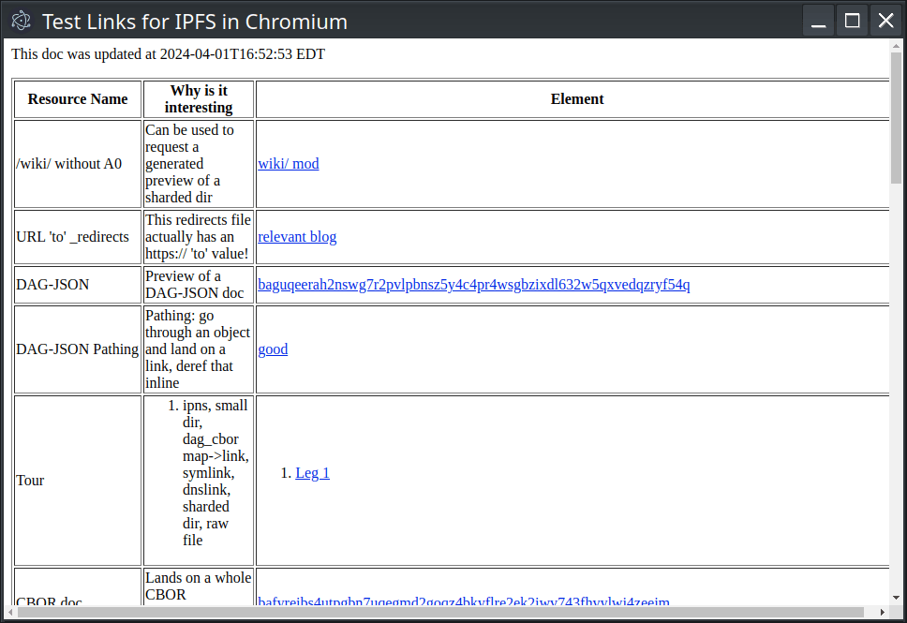Open the "wiki/ mod" link
Viewport: 907px width, 623px height.
[x=288, y=163]
